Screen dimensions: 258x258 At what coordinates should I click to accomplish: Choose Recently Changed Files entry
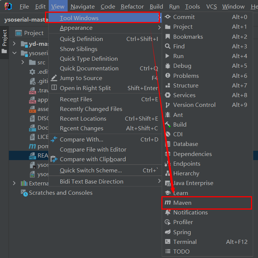point(105,109)
